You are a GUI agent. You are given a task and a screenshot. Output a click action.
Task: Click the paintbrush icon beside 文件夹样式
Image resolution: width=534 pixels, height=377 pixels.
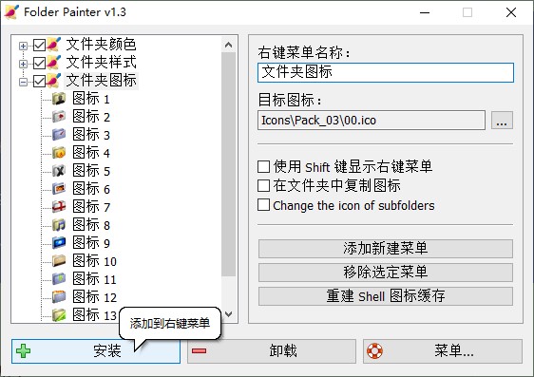54,63
